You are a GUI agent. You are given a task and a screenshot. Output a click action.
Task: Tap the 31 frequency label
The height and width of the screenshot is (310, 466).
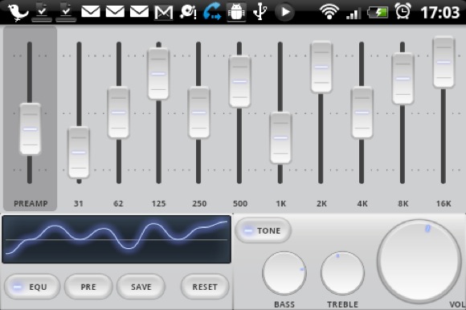pyautogui.click(x=79, y=204)
